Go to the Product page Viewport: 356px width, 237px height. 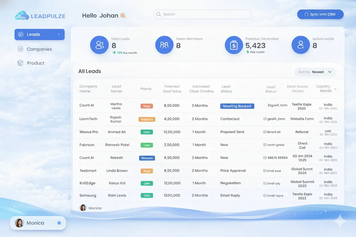(35, 63)
